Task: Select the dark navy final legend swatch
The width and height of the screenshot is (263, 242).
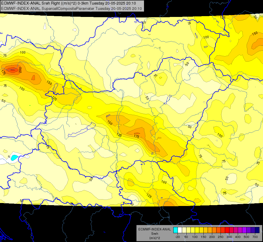Action: [x=257, y=230]
